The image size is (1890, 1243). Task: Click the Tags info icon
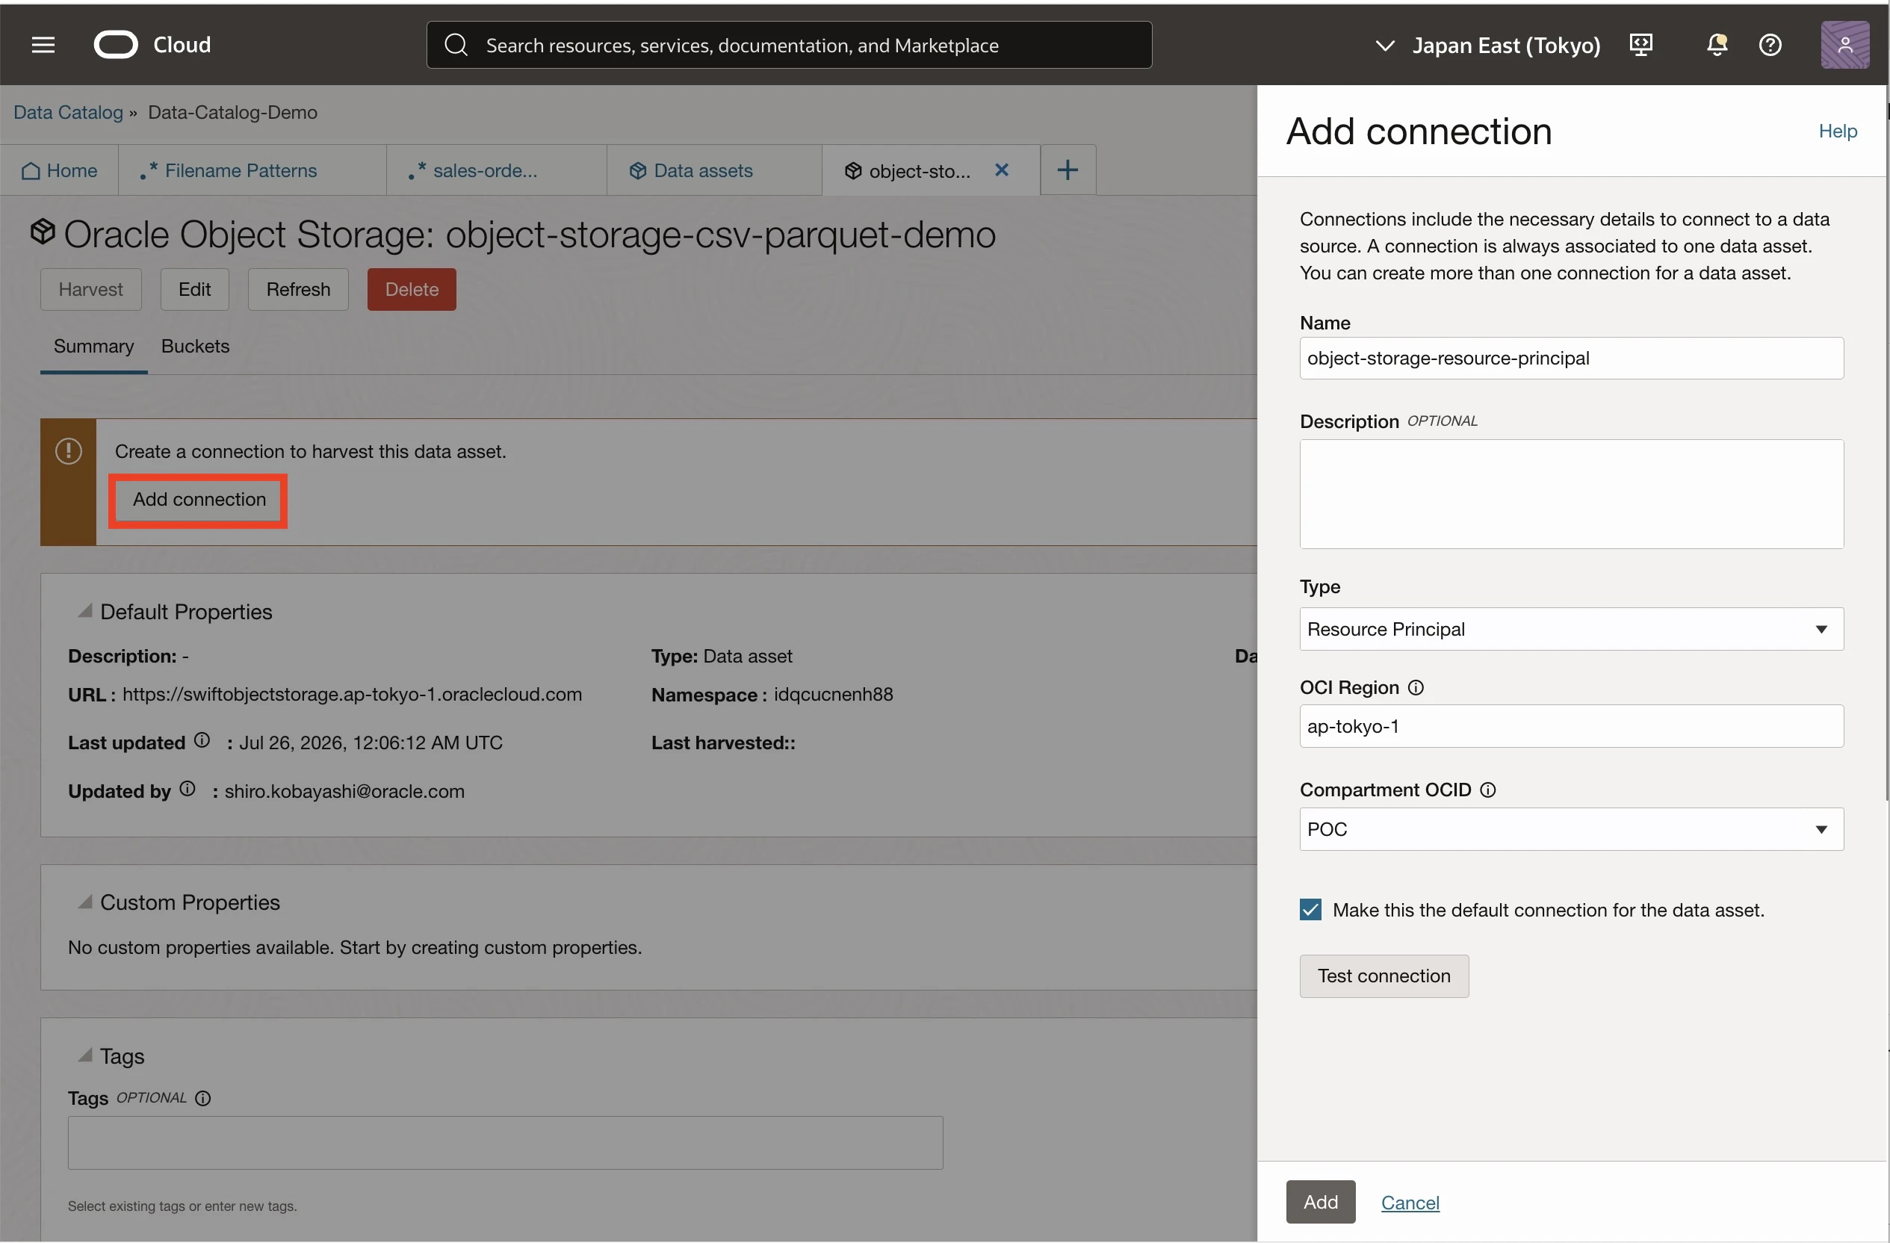click(203, 1098)
